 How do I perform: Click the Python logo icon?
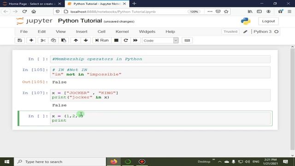246,21
